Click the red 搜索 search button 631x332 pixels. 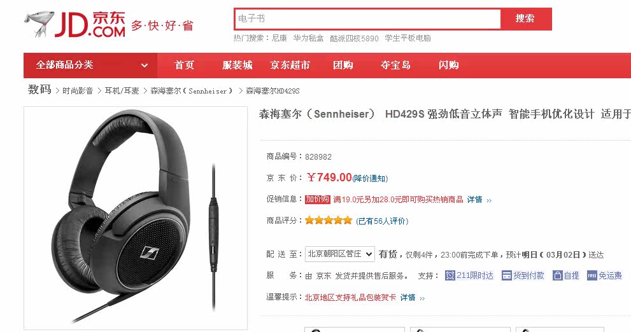coord(525,18)
